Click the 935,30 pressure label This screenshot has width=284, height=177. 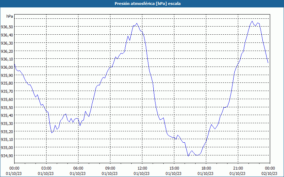[7, 124]
